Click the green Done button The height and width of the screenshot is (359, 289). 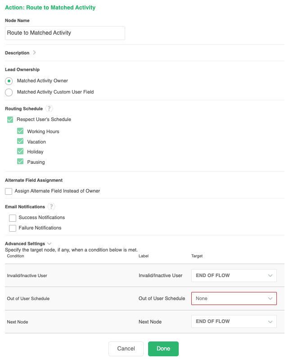tap(163, 349)
